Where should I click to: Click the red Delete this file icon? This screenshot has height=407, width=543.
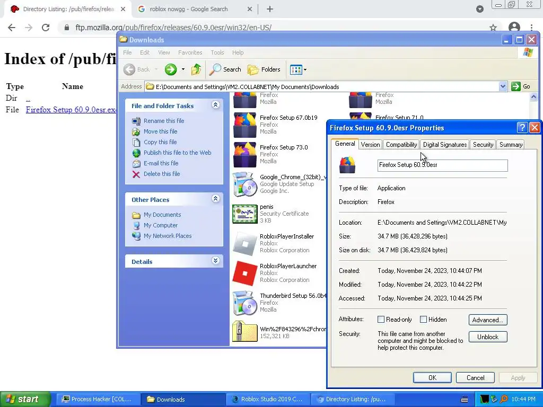point(136,174)
